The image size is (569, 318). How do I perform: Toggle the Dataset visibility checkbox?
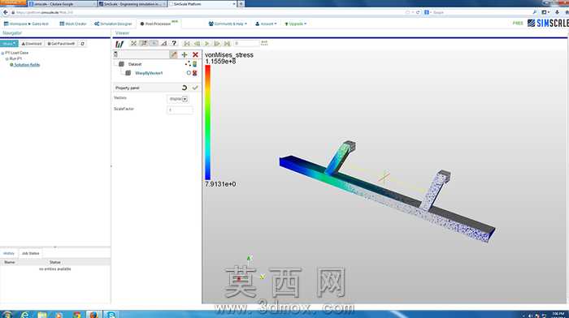click(122, 64)
